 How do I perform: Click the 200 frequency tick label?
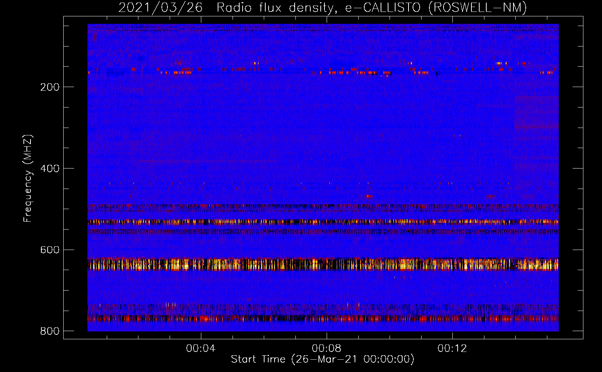click(x=50, y=87)
